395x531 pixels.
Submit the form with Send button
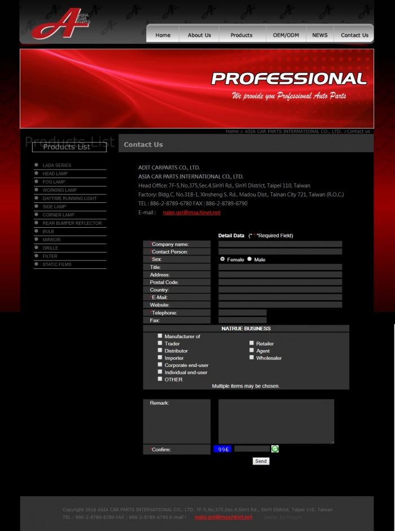(261, 461)
